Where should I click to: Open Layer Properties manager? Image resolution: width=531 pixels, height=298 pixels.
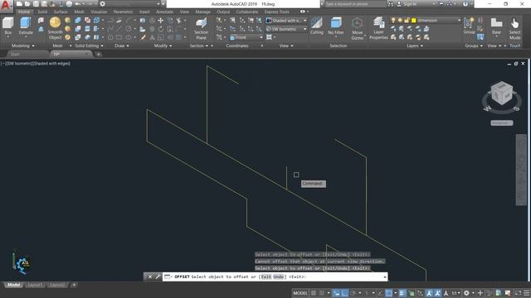pyautogui.click(x=378, y=28)
